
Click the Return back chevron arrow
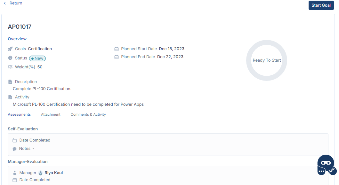click(5, 3)
